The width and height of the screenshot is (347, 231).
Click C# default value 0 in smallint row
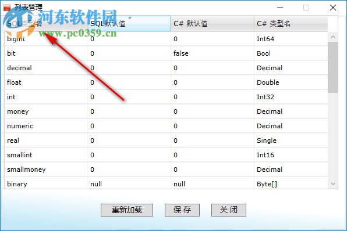pyautogui.click(x=213, y=155)
